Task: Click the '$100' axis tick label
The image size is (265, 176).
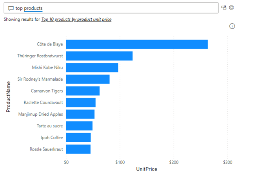Action: tap(120, 162)
